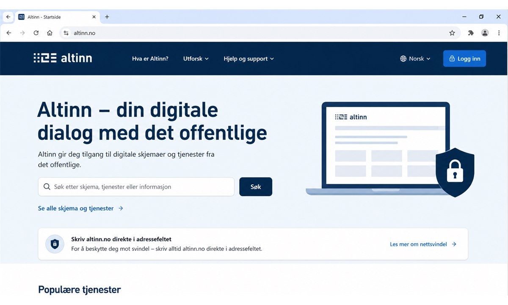Open the Norsk language selector
508x305 pixels.
pyautogui.click(x=415, y=59)
